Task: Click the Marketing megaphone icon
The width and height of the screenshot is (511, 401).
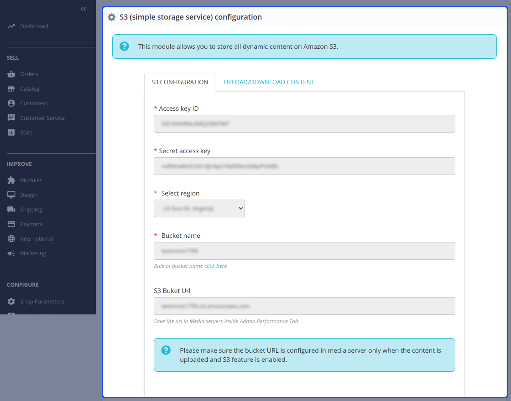Action: click(11, 253)
